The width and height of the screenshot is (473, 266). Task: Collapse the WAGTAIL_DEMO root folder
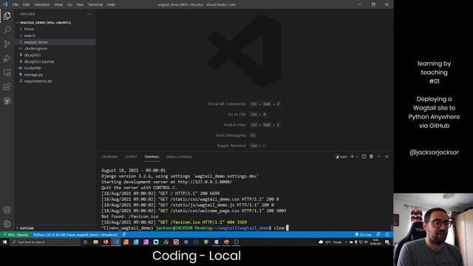45,23
